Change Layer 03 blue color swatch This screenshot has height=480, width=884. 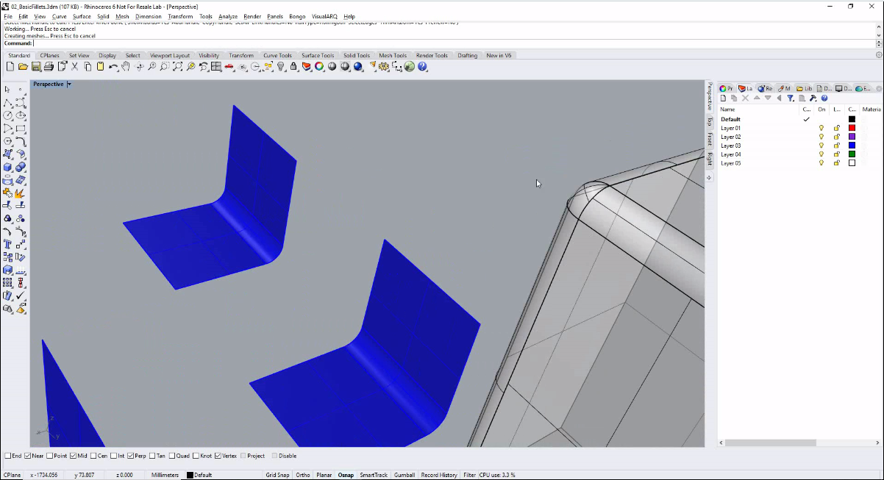pyautogui.click(x=852, y=146)
